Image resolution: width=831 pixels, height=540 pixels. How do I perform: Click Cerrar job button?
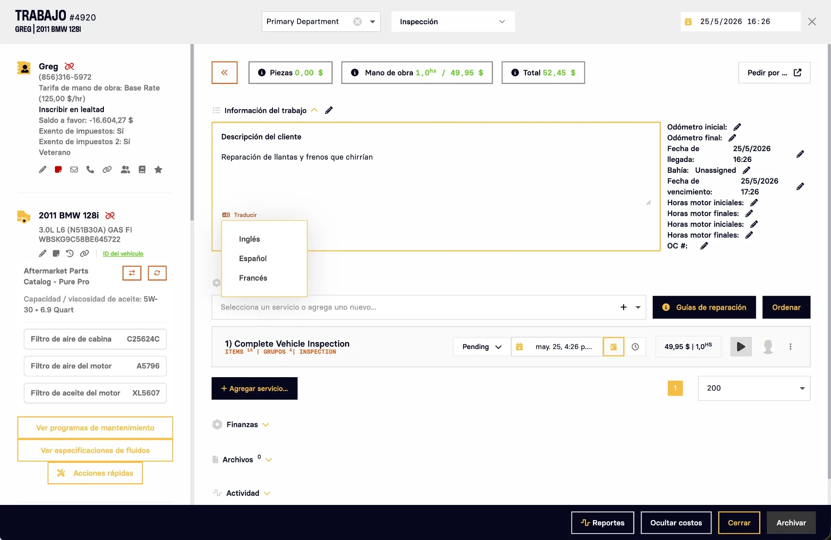[x=739, y=523]
